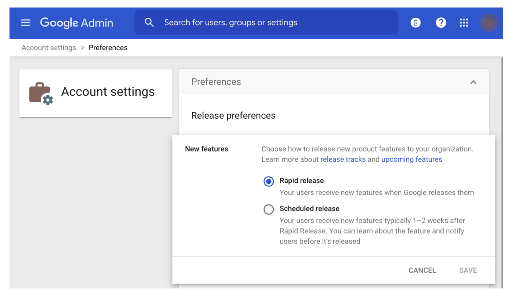
Task: Click the Google Admin logo
Action: point(76,23)
